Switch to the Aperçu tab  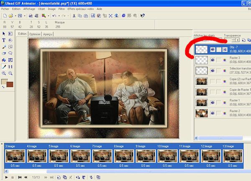48,34
